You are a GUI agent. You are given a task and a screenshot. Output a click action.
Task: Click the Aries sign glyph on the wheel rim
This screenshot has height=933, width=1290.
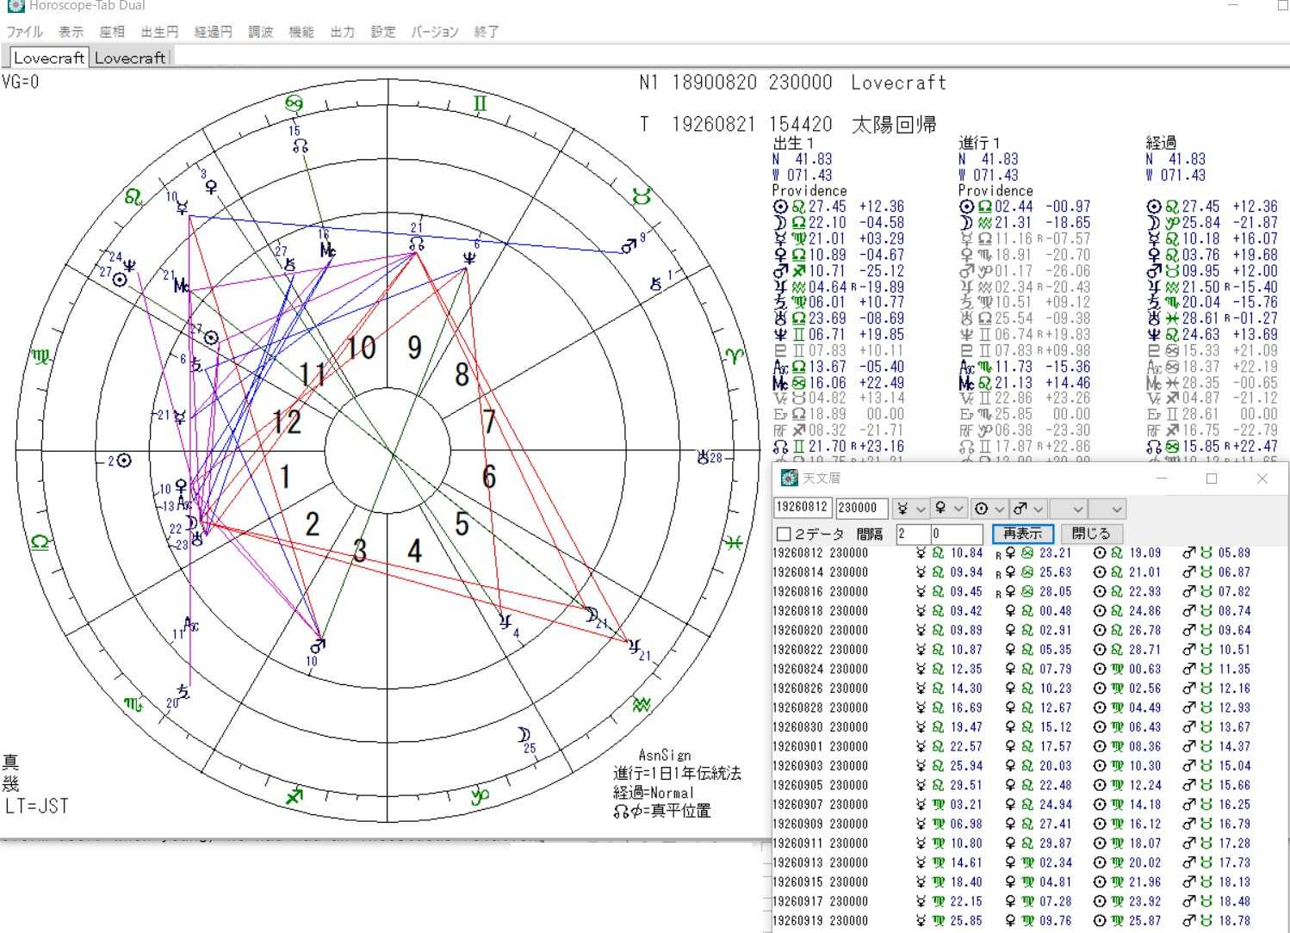733,355
